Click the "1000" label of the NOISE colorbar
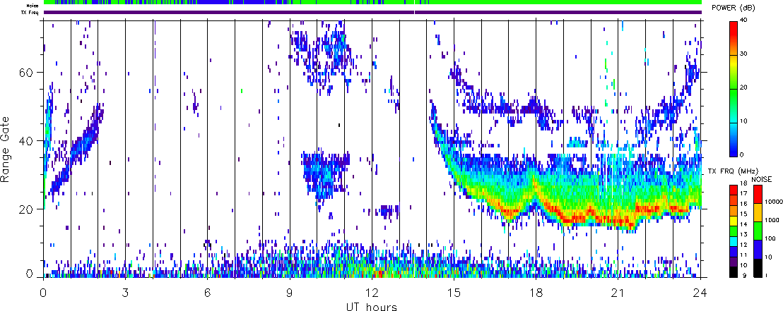 [772, 220]
